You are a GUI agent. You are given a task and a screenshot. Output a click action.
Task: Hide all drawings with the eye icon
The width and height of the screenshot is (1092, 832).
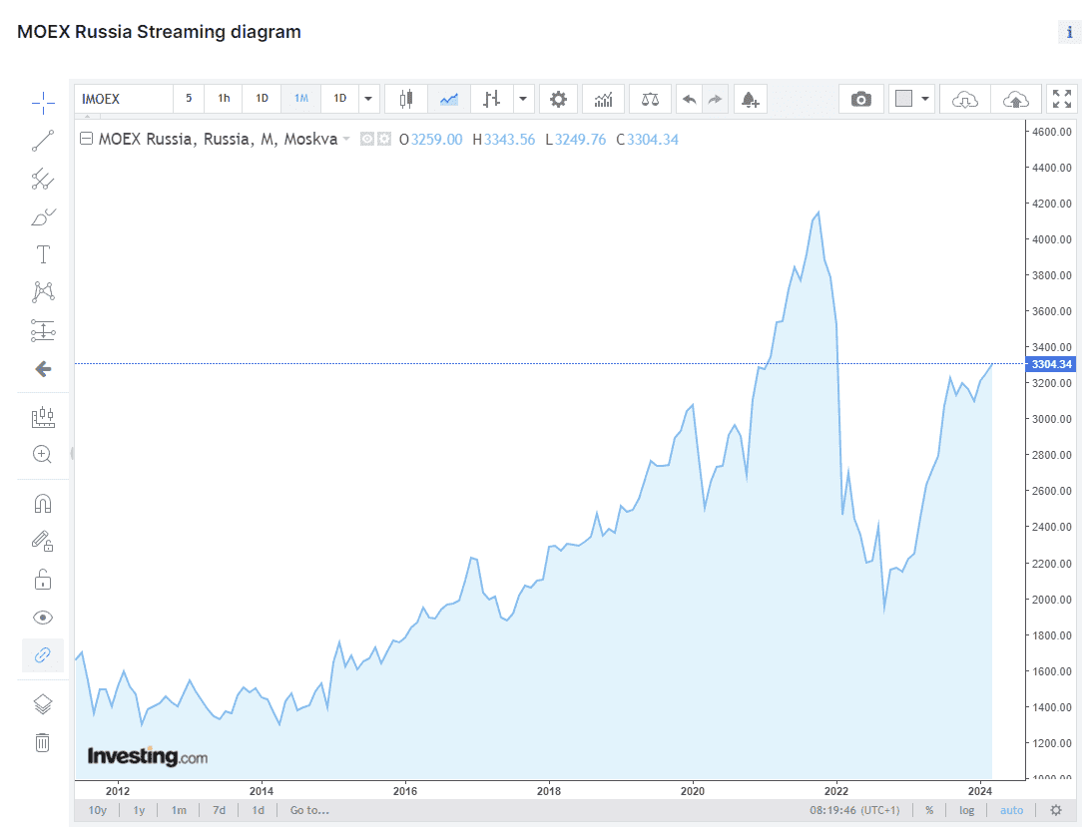(x=42, y=618)
